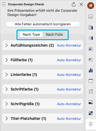Click the Linienfarbe (1) label
The width and height of the screenshot is (96, 131).
(24, 75)
